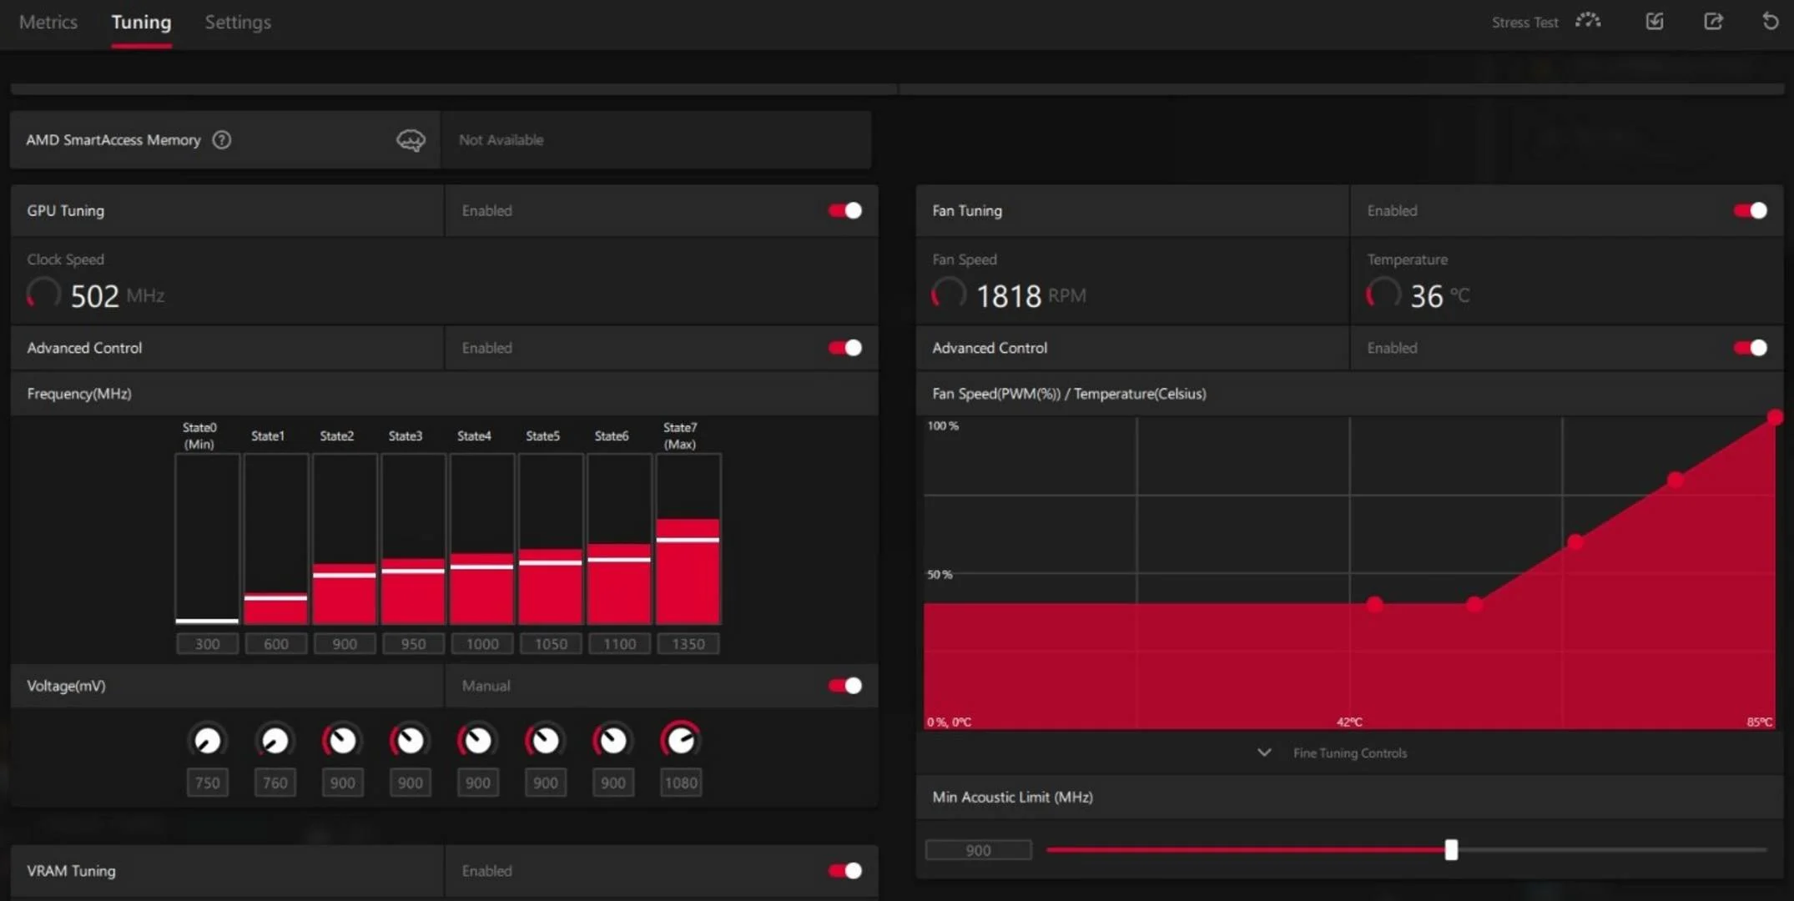Toggle Fan Advanced Control switch
Screen dimensions: 1794x901
[1750, 348]
